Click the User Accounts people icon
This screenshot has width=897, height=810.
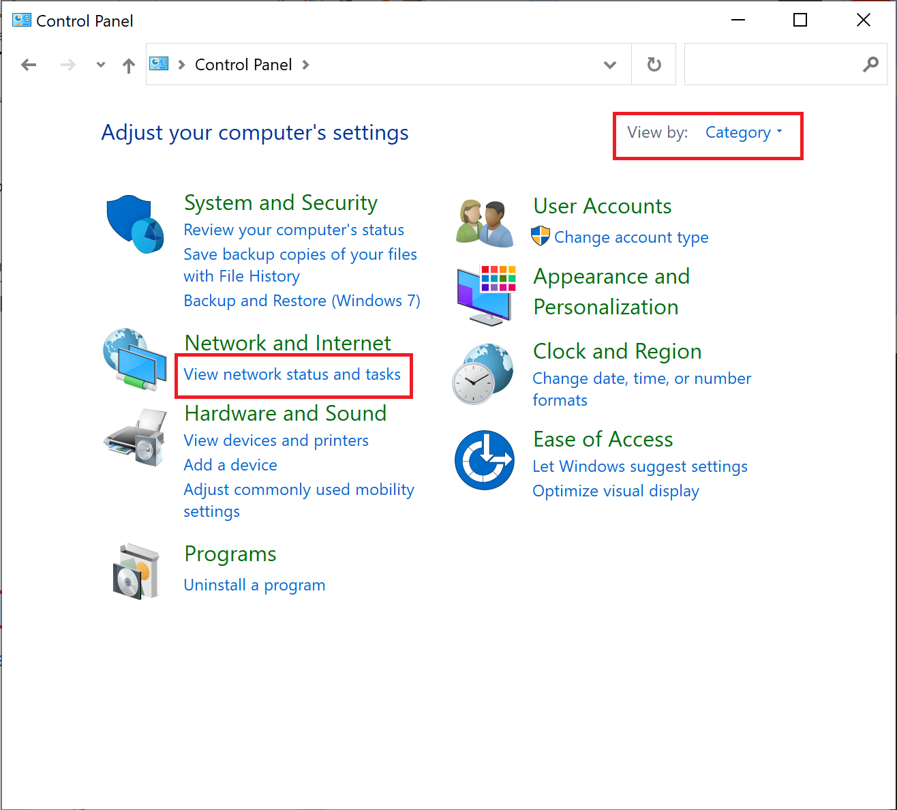tap(485, 223)
